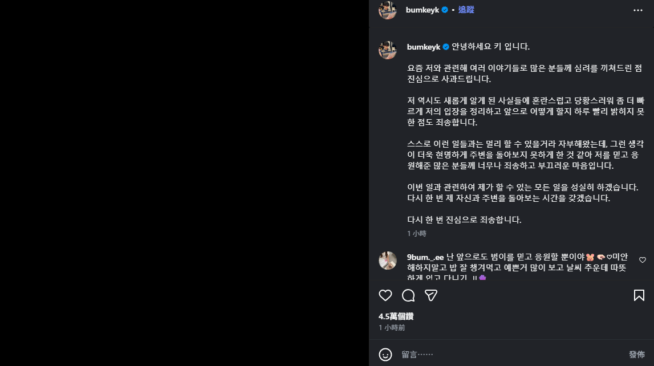Open 9bum._.ee commenter profile link
This screenshot has height=366, width=654.
coord(425,257)
